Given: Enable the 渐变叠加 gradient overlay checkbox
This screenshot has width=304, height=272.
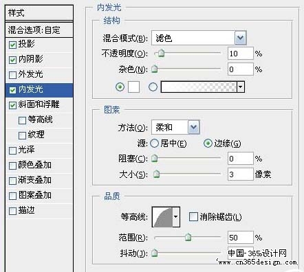Looking at the screenshot, I should [x=12, y=181].
